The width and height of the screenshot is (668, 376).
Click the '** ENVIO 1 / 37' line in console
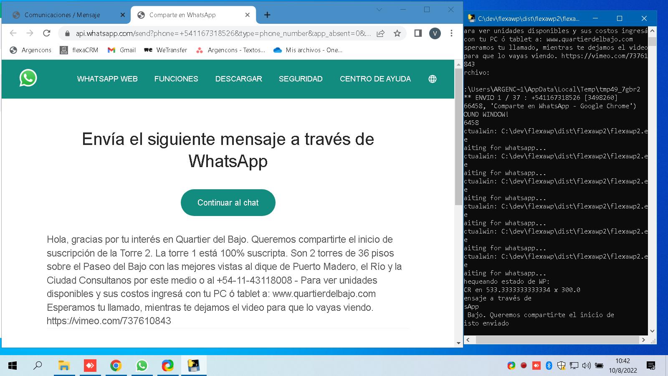tap(541, 98)
